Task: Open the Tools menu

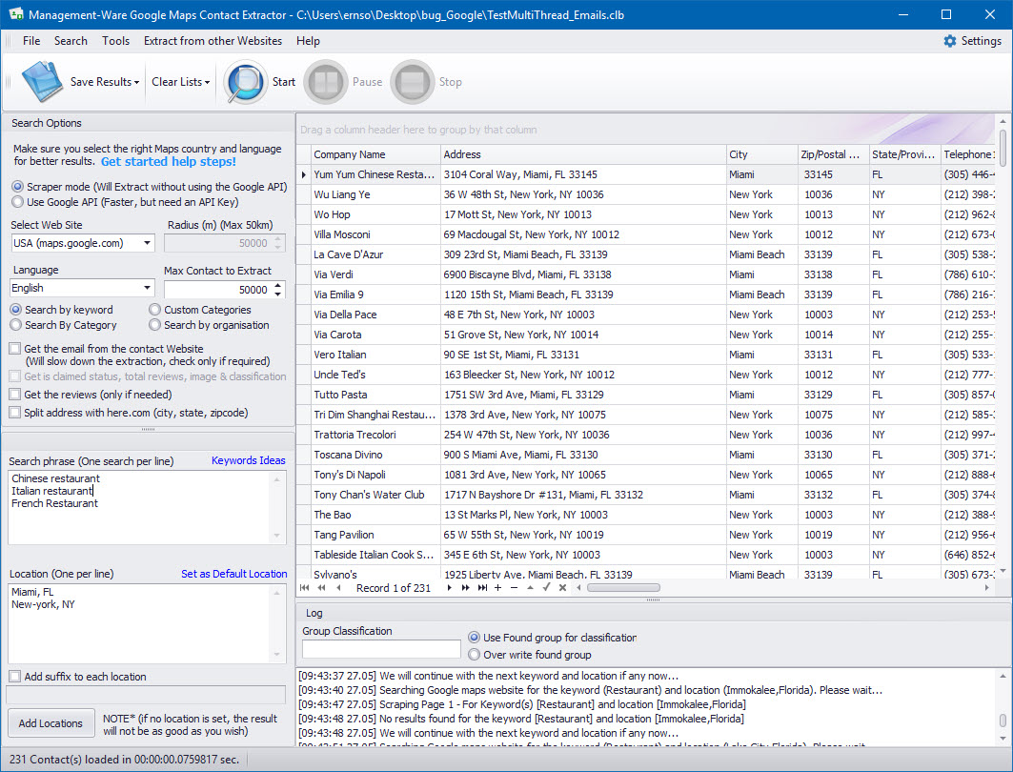Action: [115, 41]
